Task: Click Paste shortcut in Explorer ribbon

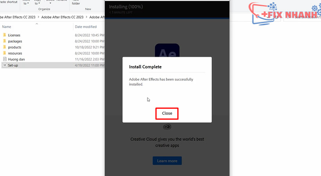Action: coord(9,2)
